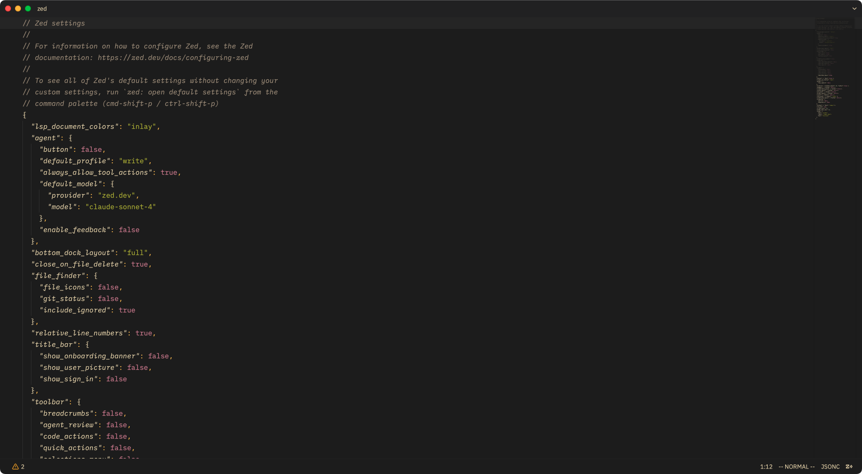Click the "zed.dev" provider value
Screen dimensions: 862x474
(x=117, y=196)
